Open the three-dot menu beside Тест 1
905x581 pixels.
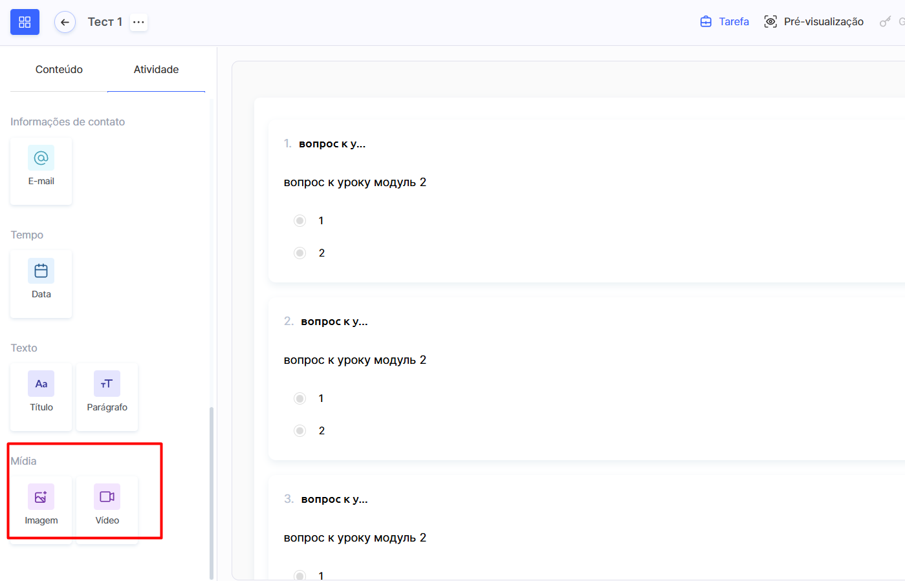[x=138, y=22]
